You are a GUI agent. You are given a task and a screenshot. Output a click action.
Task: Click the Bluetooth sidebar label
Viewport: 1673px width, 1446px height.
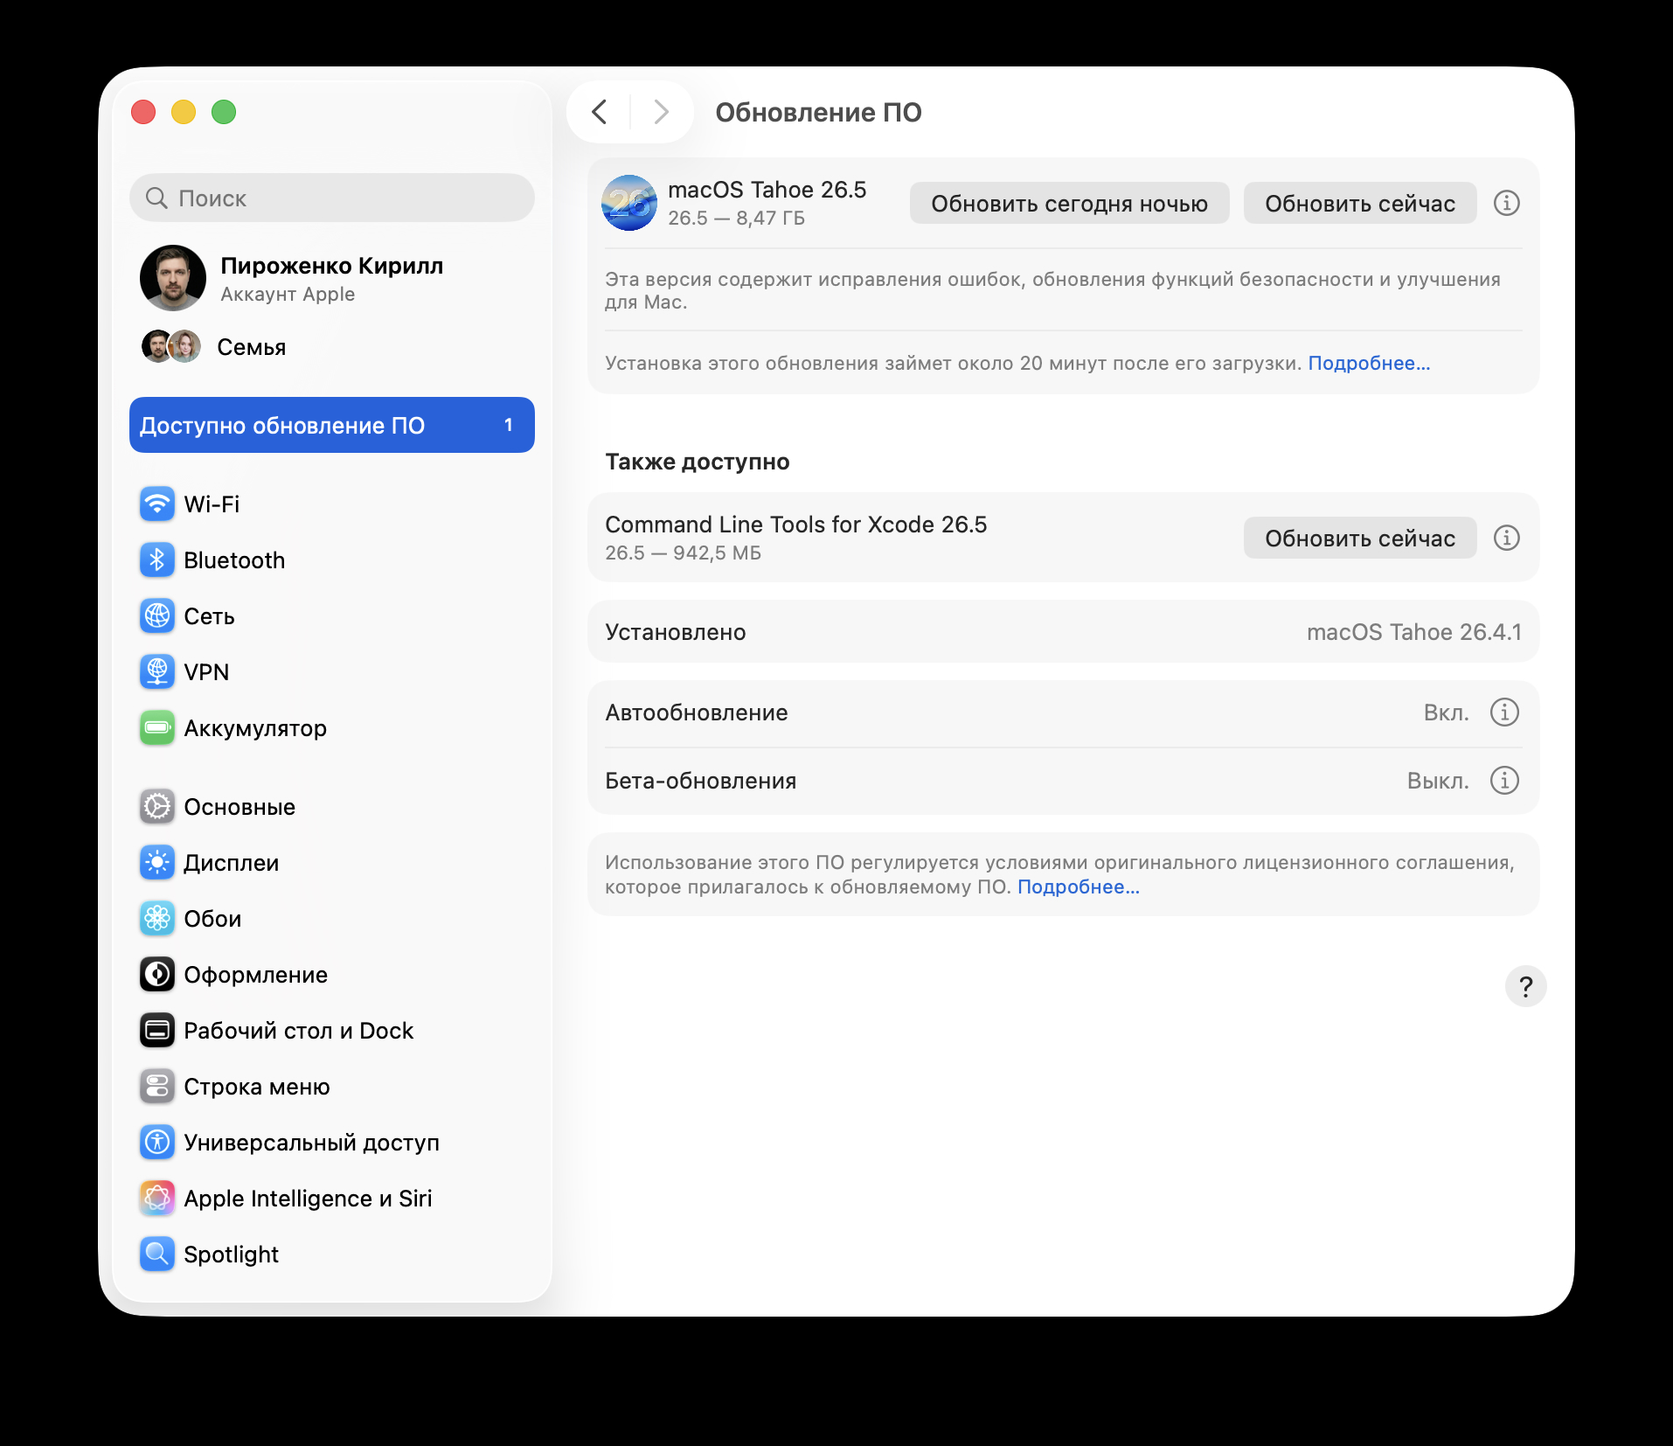point(234,560)
